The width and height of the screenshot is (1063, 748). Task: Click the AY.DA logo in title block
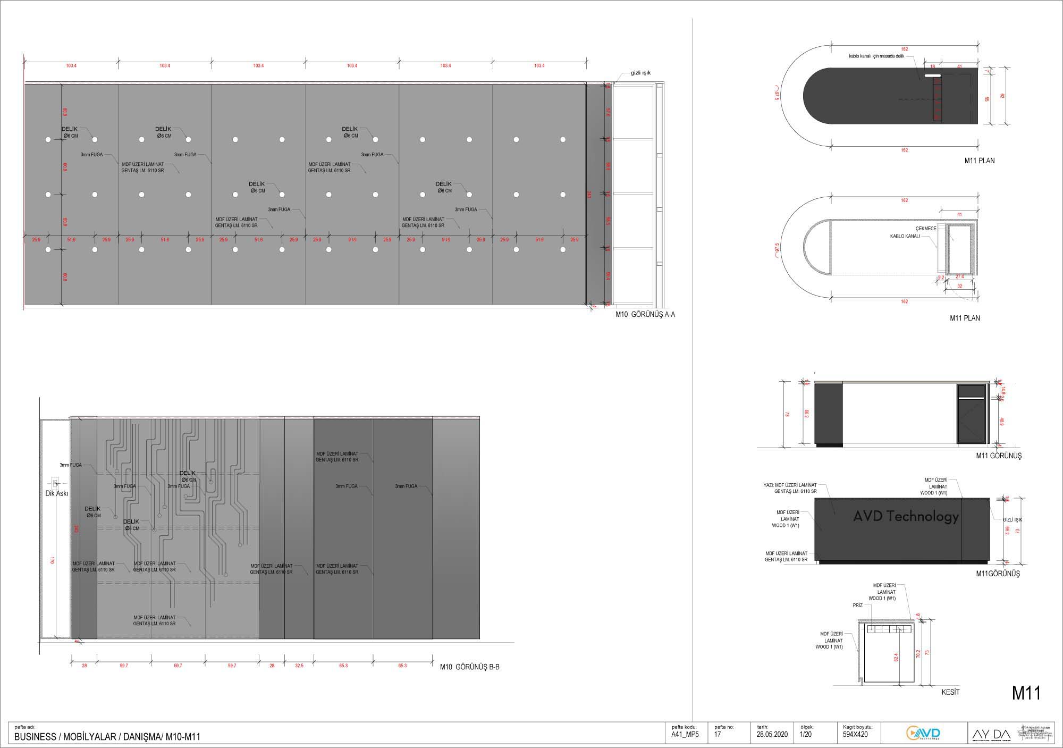pos(991,734)
